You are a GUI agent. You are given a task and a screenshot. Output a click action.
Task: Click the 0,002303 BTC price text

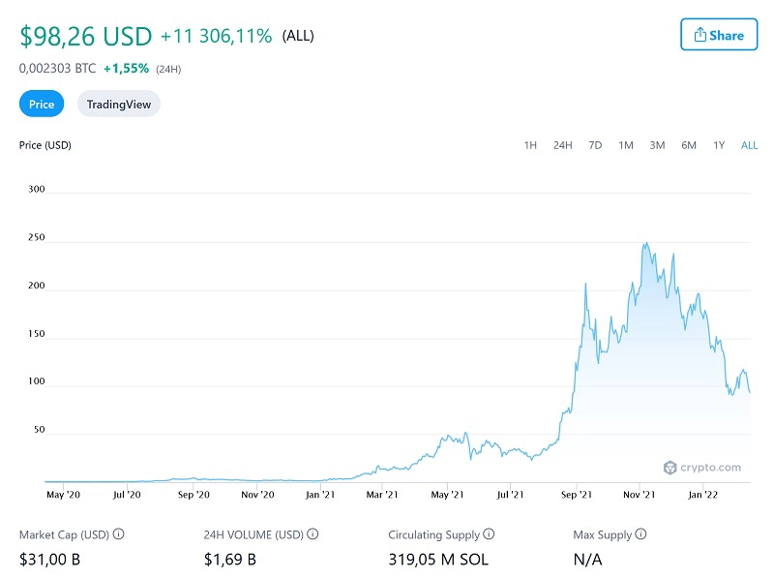(x=57, y=69)
